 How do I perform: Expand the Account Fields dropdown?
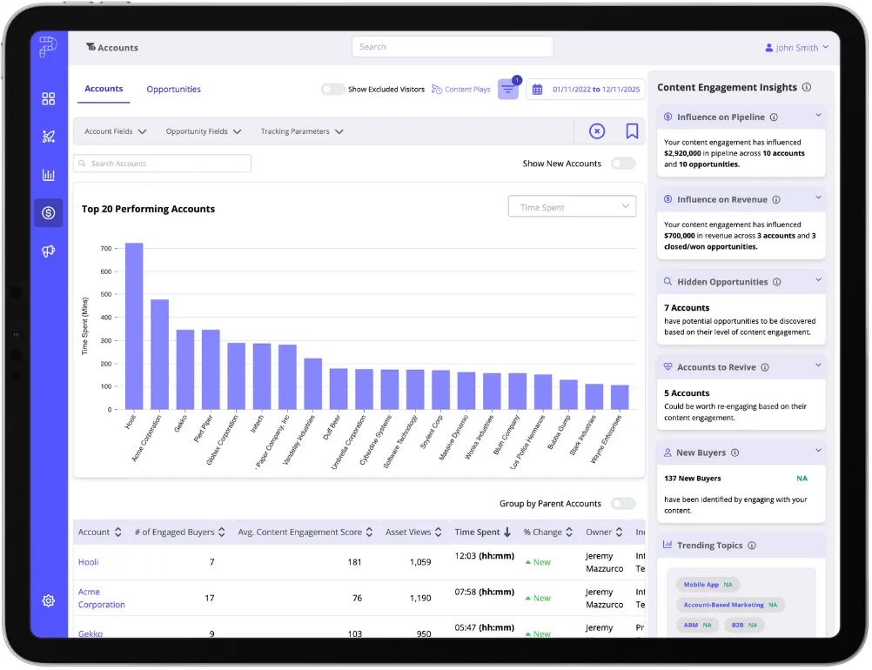(x=115, y=131)
